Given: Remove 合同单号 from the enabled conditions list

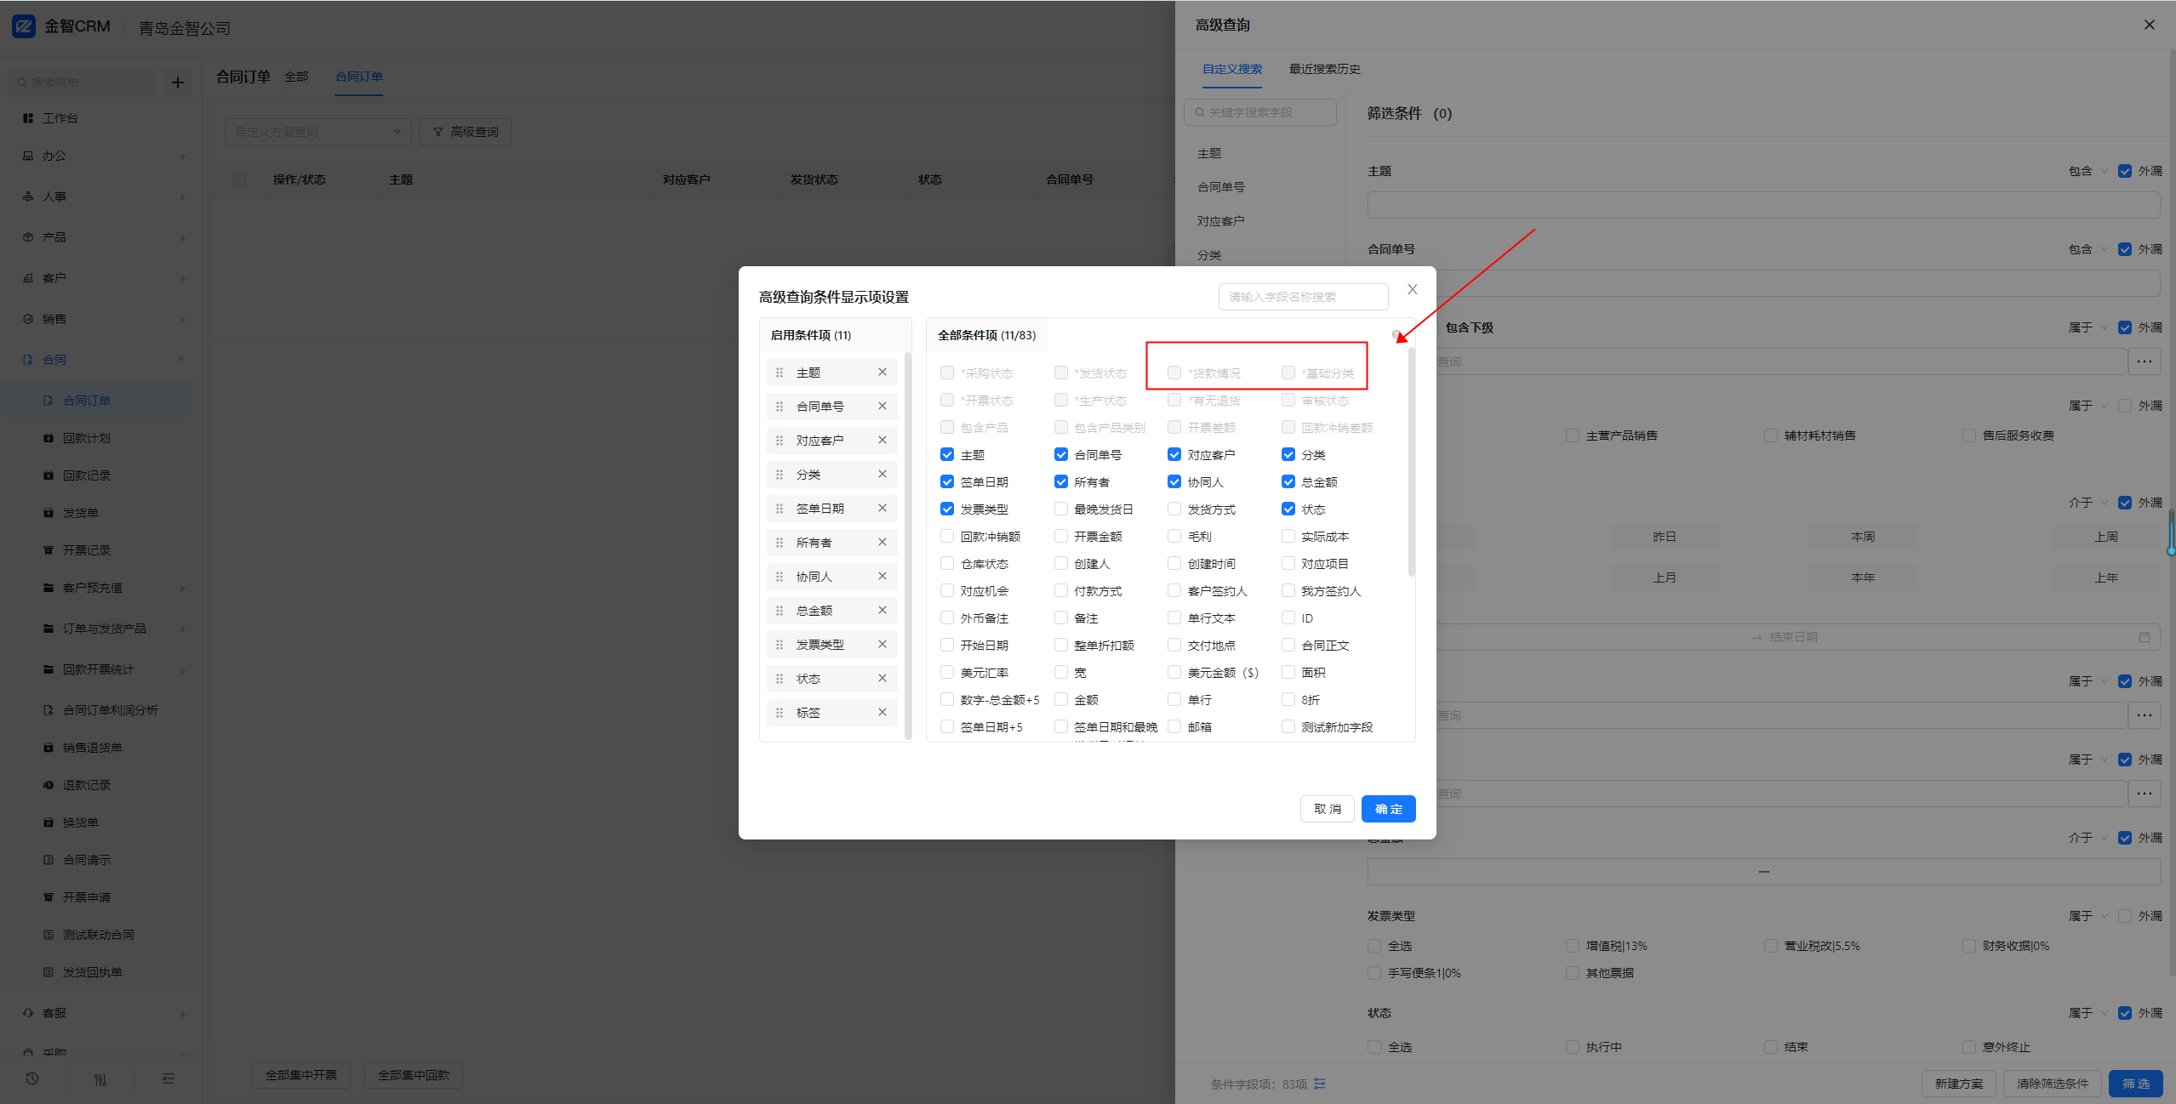Looking at the screenshot, I should pyautogui.click(x=882, y=407).
